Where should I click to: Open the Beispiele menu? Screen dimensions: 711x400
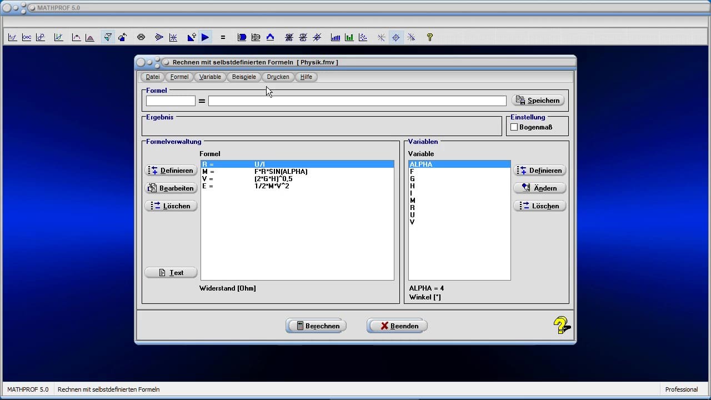pyautogui.click(x=244, y=77)
